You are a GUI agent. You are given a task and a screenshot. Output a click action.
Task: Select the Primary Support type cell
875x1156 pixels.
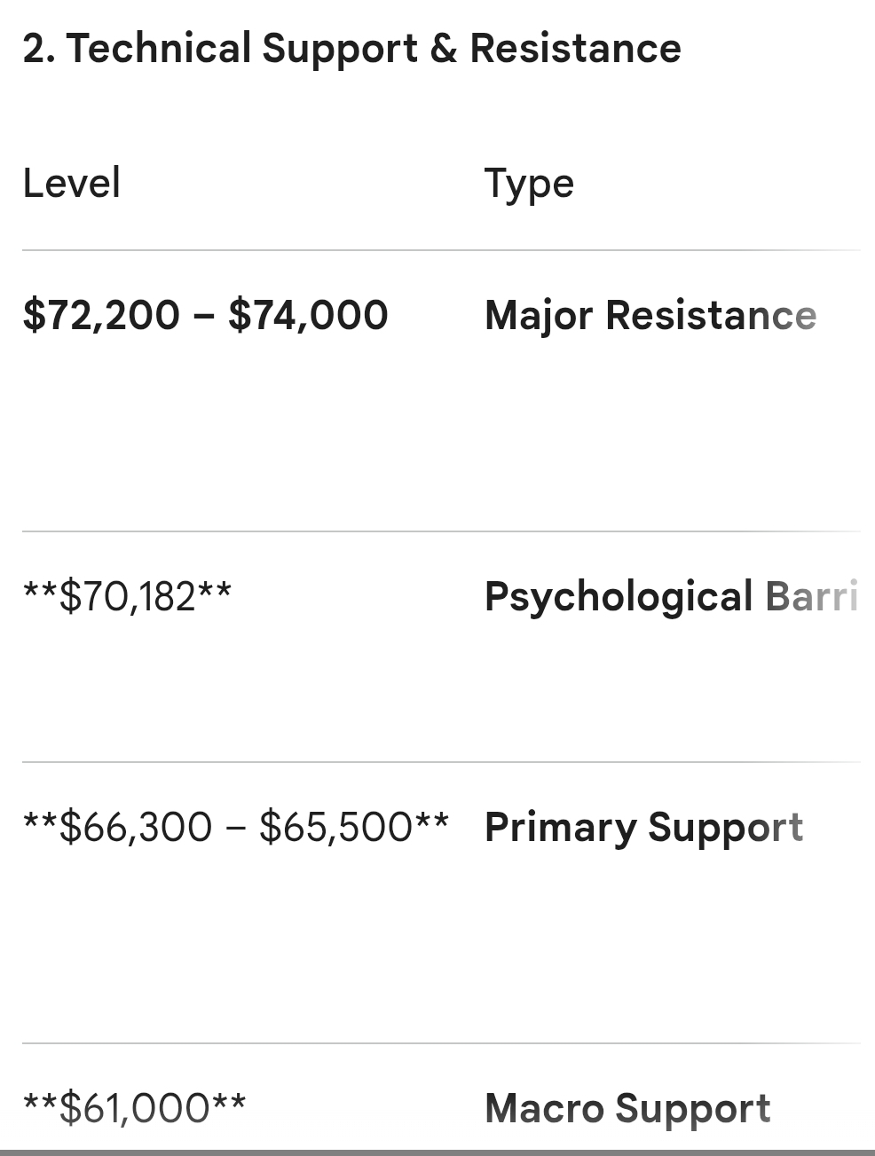[x=643, y=827]
